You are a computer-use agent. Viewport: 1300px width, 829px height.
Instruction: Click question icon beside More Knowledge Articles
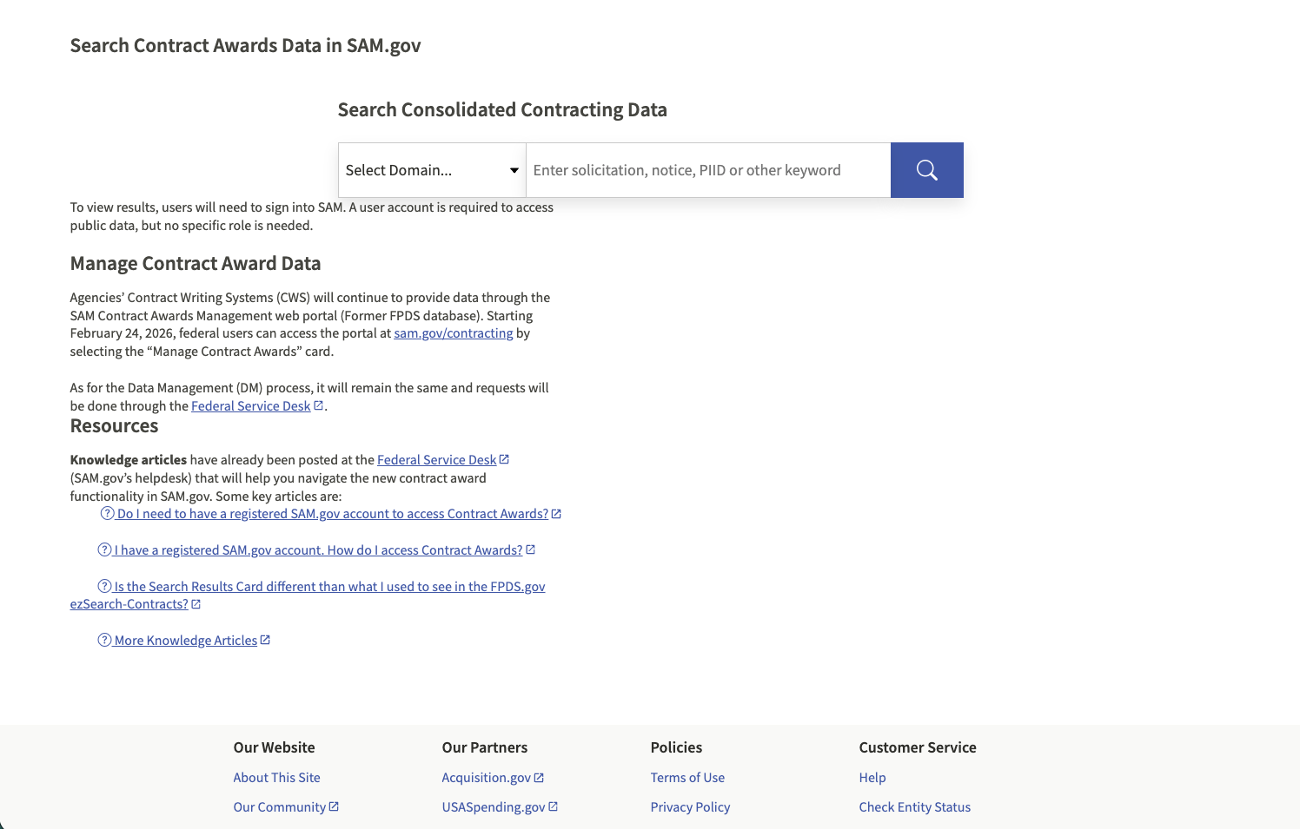click(x=104, y=640)
